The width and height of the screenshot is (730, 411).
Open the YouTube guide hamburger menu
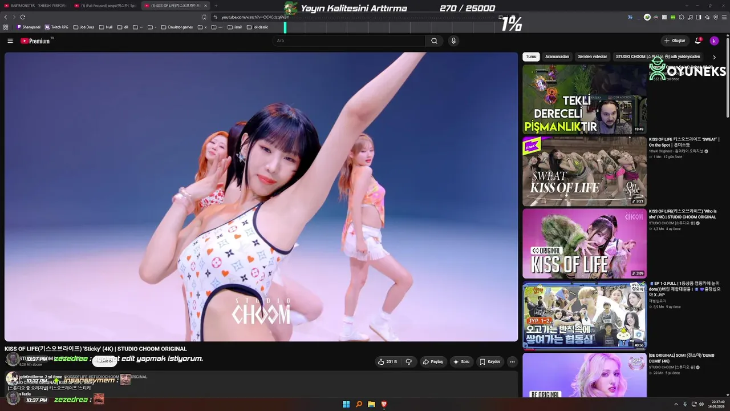(10, 41)
